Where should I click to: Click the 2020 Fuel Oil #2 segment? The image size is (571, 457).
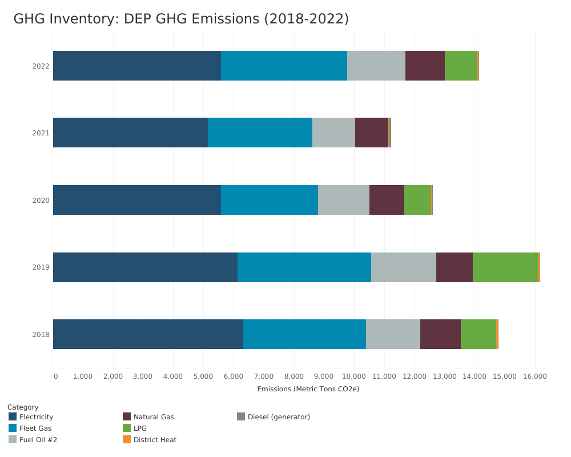(344, 200)
